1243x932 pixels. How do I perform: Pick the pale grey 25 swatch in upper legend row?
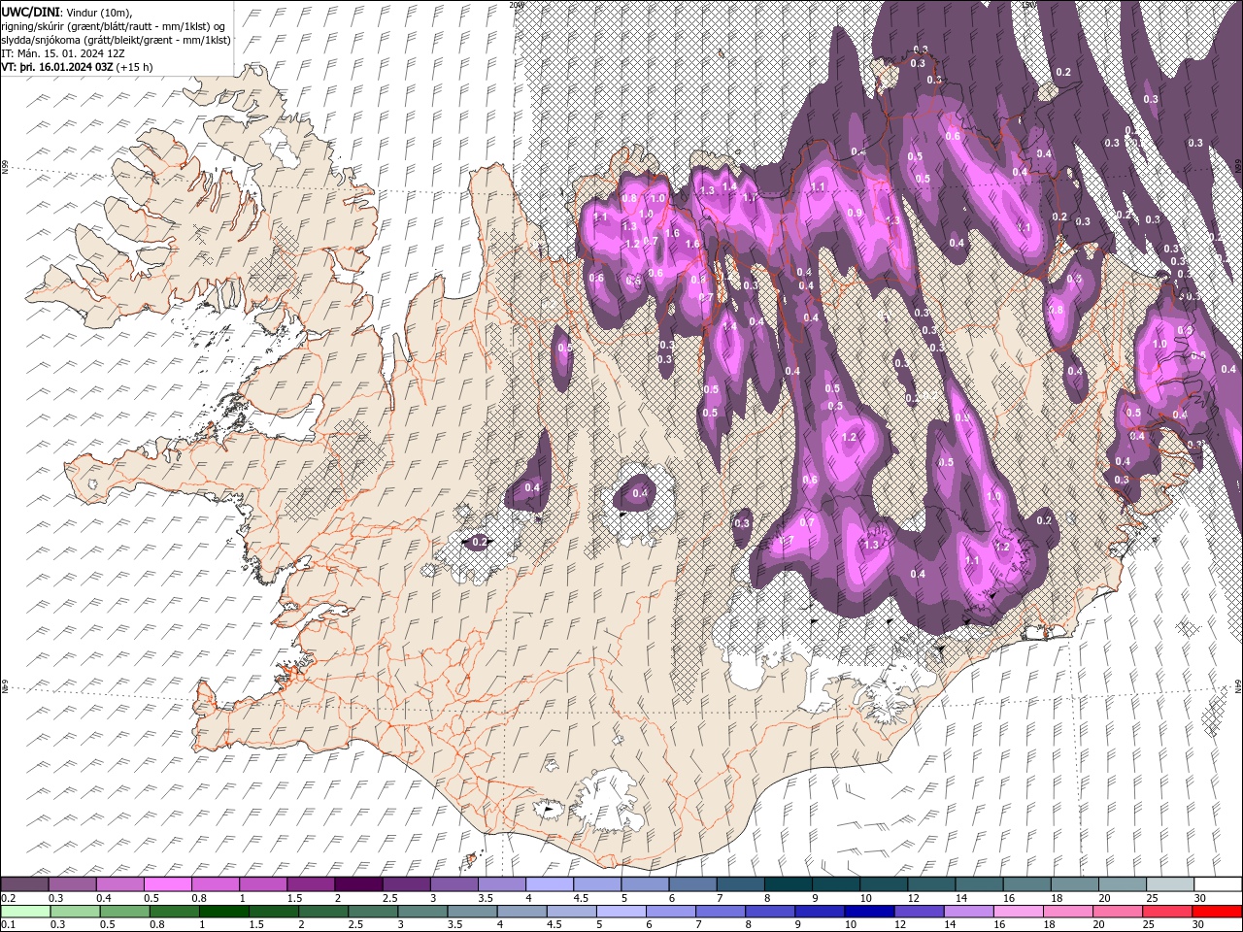point(1171,884)
